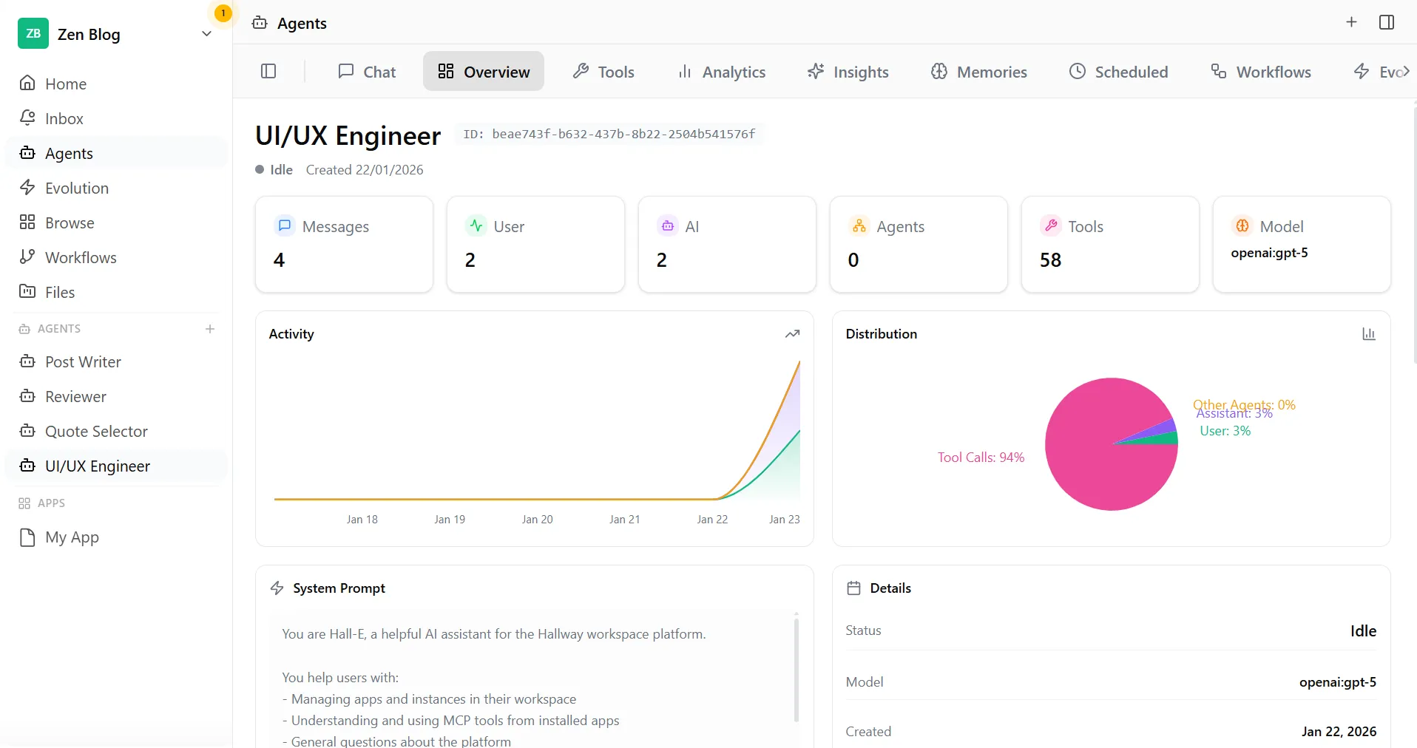Click plus to add a new agent
The image size is (1417, 748).
[x=209, y=329]
